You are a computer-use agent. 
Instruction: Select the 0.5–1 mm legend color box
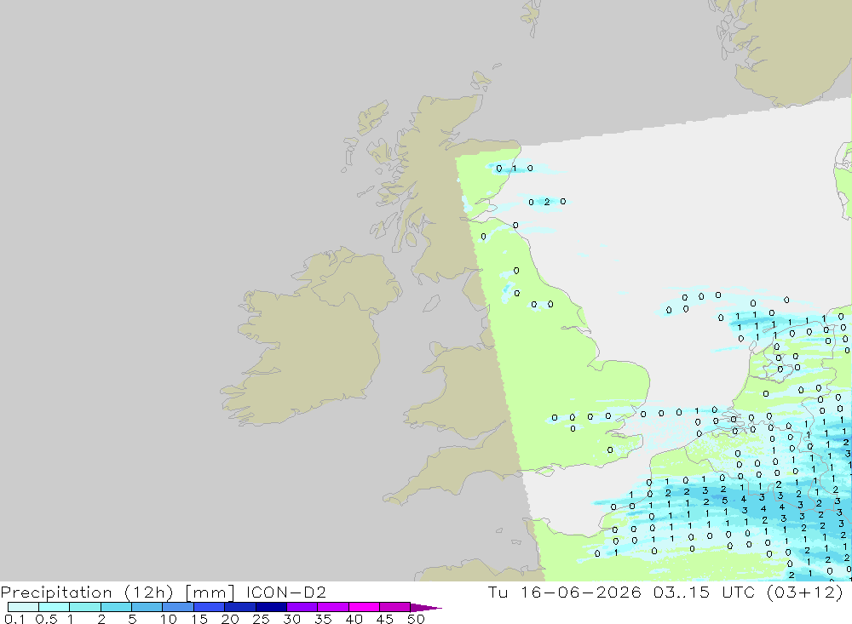pyautogui.click(x=55, y=607)
